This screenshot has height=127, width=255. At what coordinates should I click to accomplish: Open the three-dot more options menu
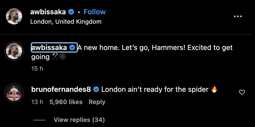click(238, 16)
